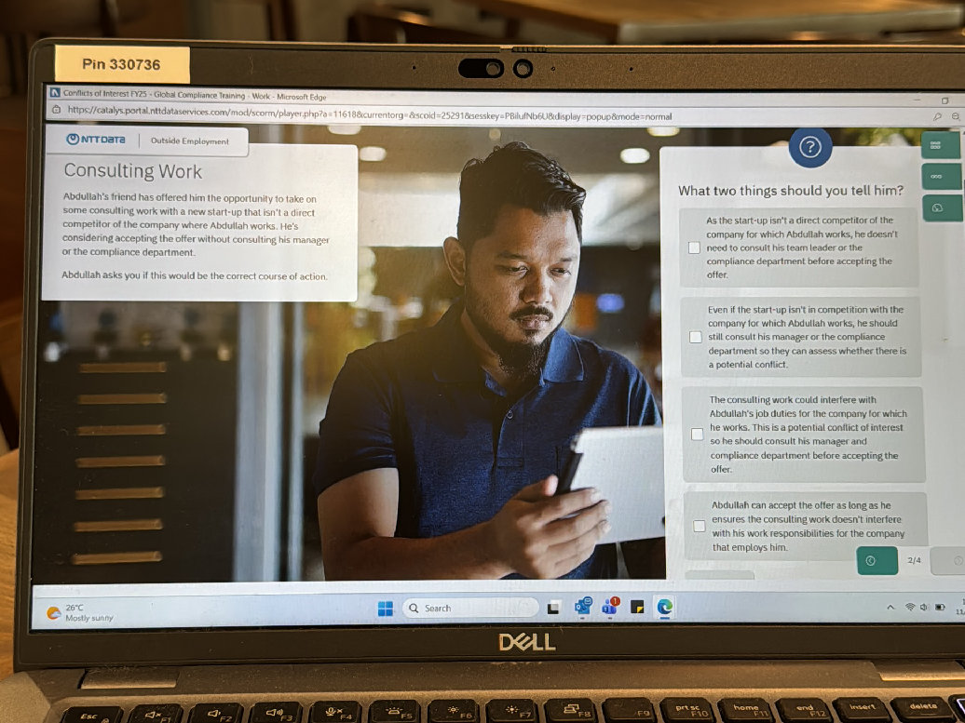Click the middle green side button
This screenshot has width=965, height=723.
click(x=941, y=176)
